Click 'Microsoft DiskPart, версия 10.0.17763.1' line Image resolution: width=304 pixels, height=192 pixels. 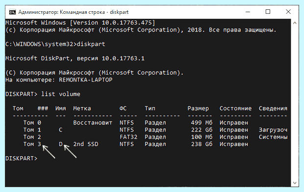click(75, 58)
